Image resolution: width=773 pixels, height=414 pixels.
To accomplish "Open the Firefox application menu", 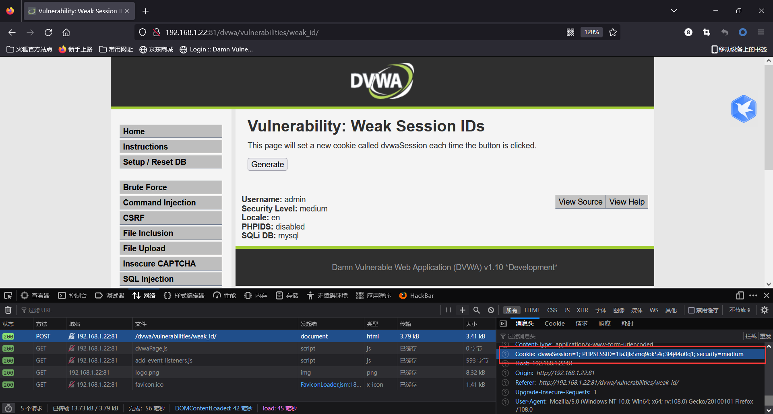I will [761, 32].
